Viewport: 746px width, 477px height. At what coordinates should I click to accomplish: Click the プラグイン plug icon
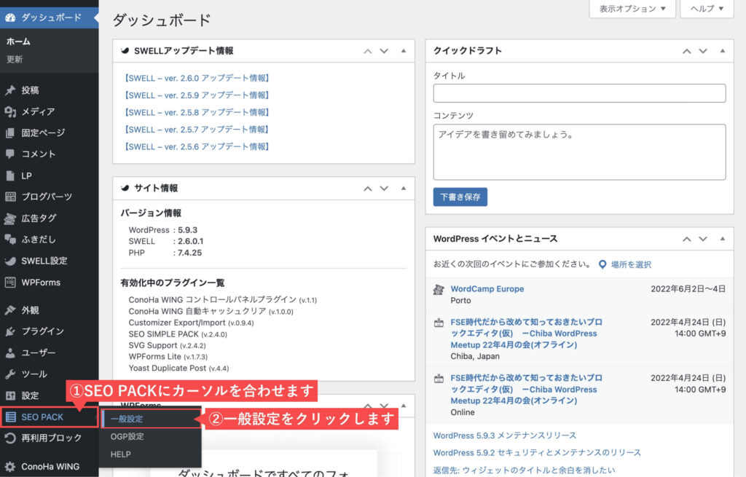(x=10, y=331)
